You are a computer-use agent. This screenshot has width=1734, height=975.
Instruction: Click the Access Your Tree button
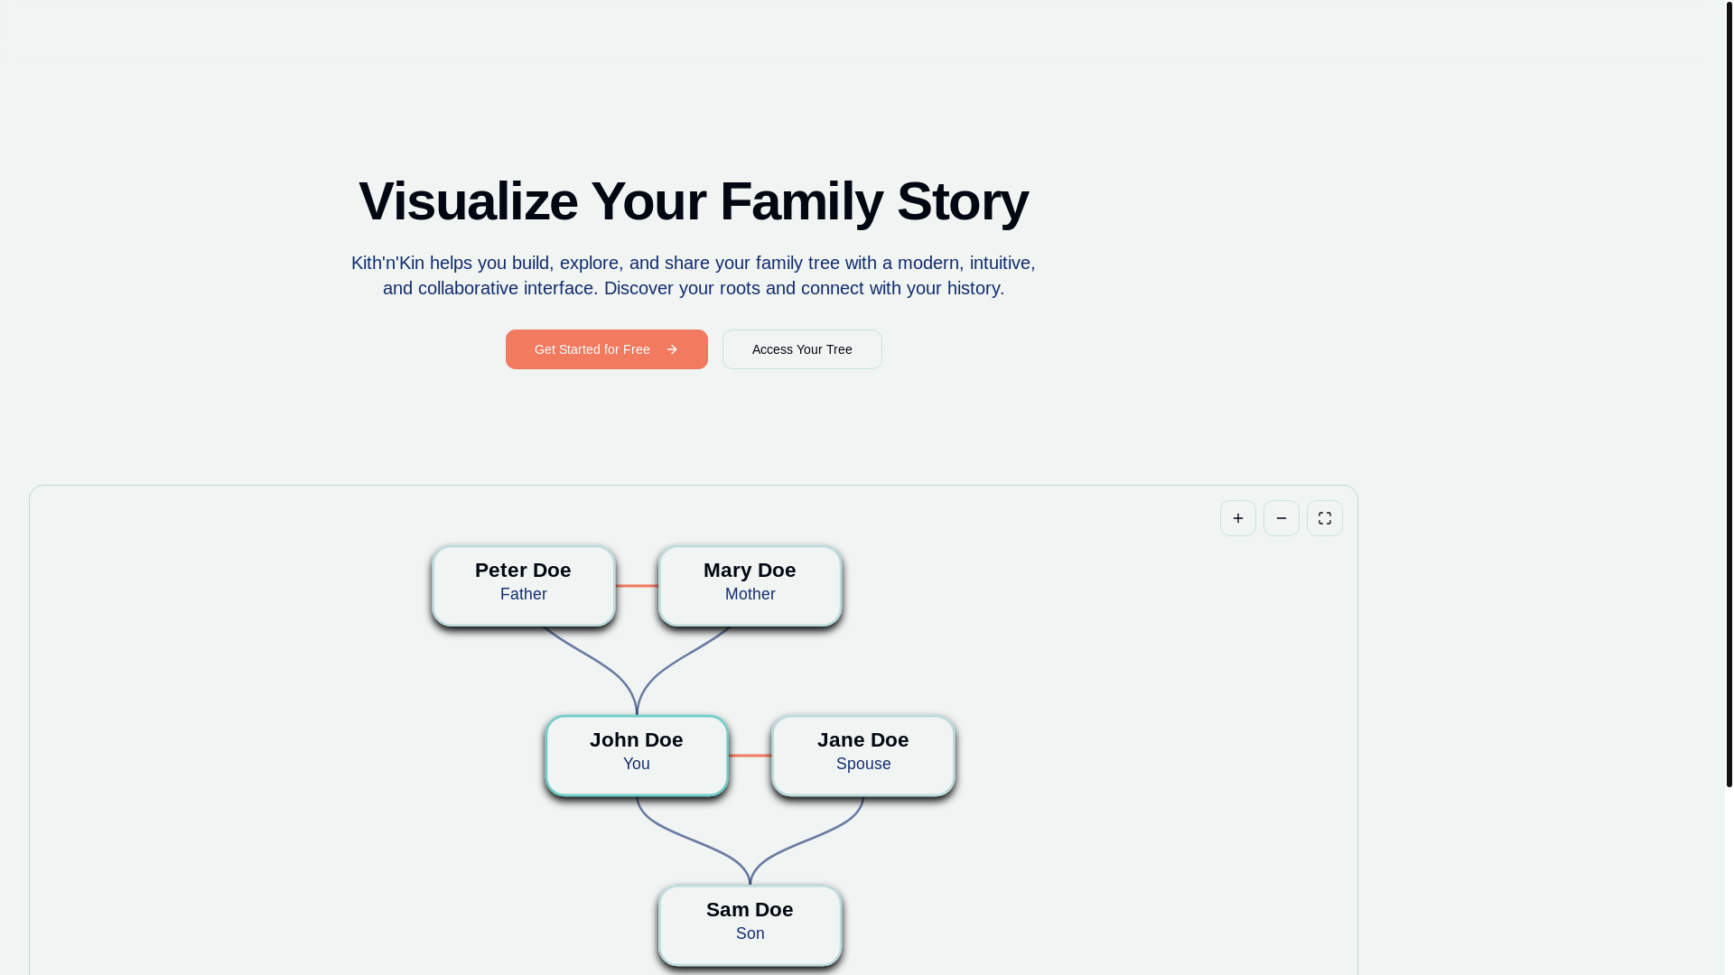click(802, 349)
